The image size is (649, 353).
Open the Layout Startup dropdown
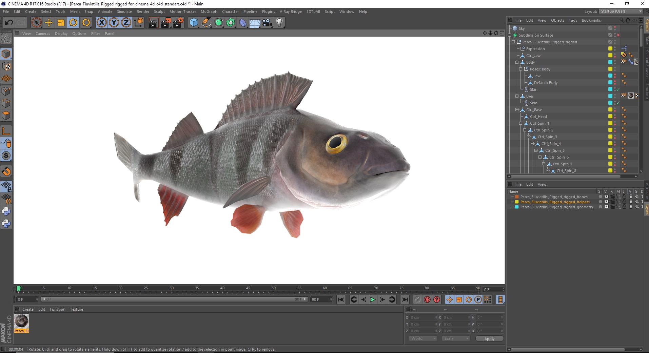[x=621, y=11]
